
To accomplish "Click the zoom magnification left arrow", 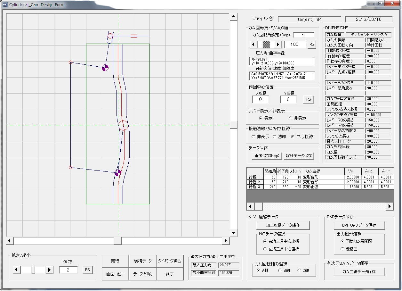I will (x=17, y=270).
